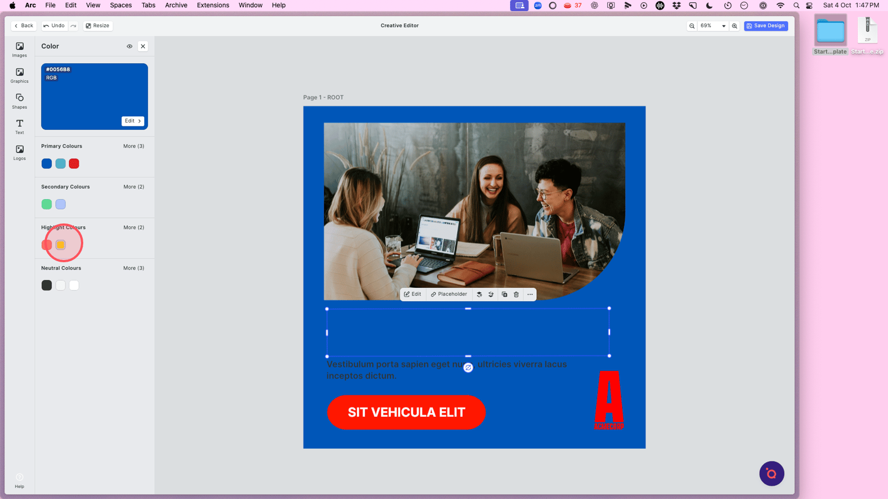
Task: Click the Resize button
Action: point(98,26)
